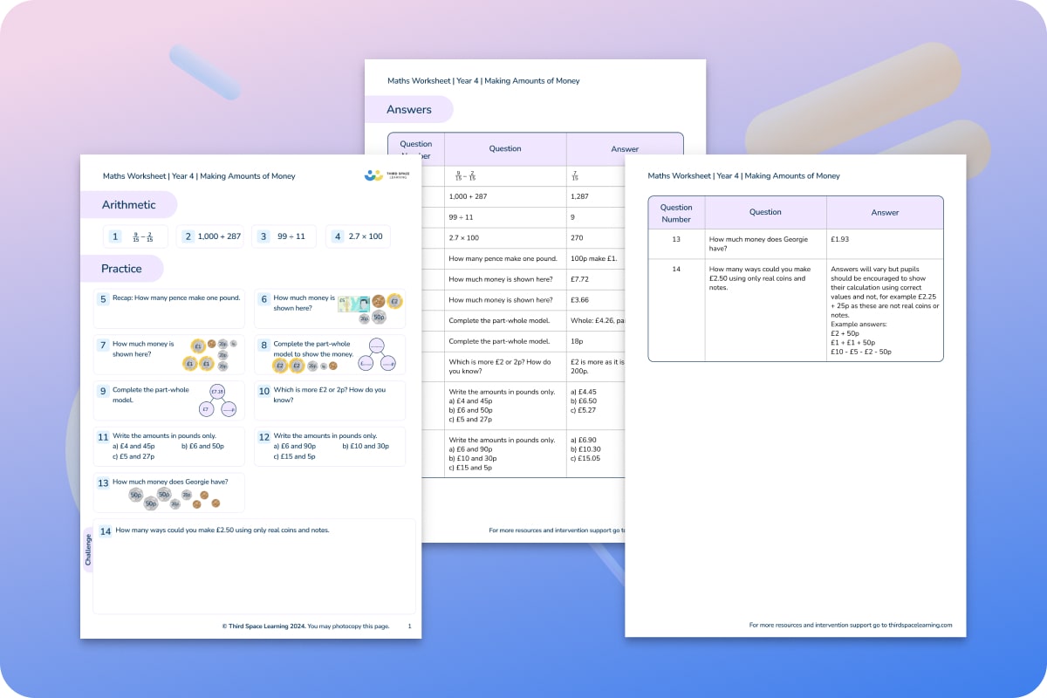Image resolution: width=1047 pixels, height=698 pixels.
Task: Click the empty whole circle in question 8 model
Action: (376, 346)
